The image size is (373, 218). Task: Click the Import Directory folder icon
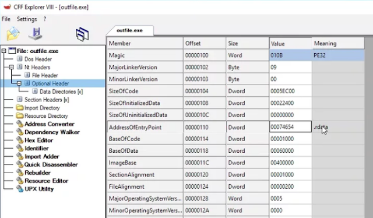[x=20, y=107]
